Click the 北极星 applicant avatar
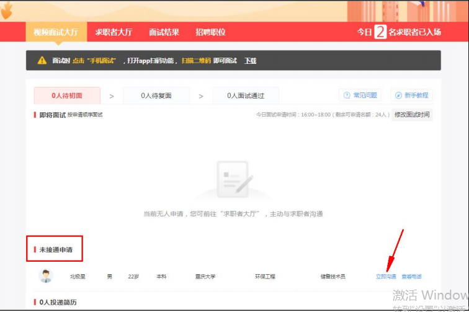The height and width of the screenshot is (312, 469). pos(45,276)
